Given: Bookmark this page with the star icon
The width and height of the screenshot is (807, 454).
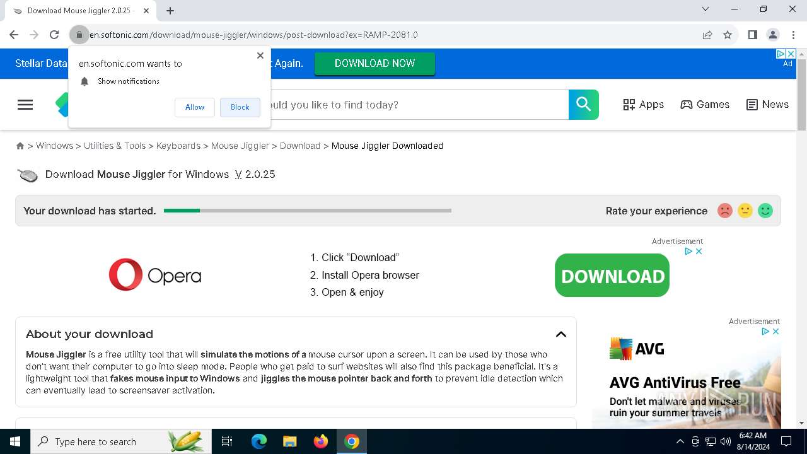Looking at the screenshot, I should (x=728, y=35).
